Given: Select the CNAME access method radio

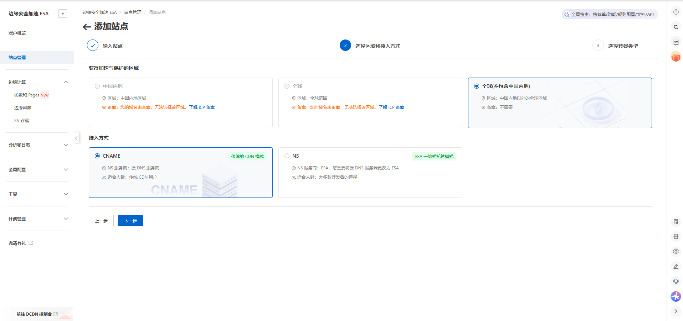Looking at the screenshot, I should (97, 156).
